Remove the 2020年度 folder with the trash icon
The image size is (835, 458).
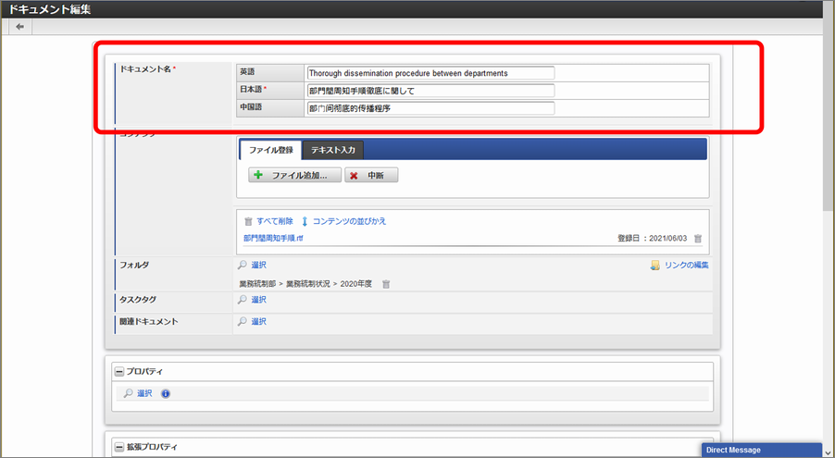386,284
